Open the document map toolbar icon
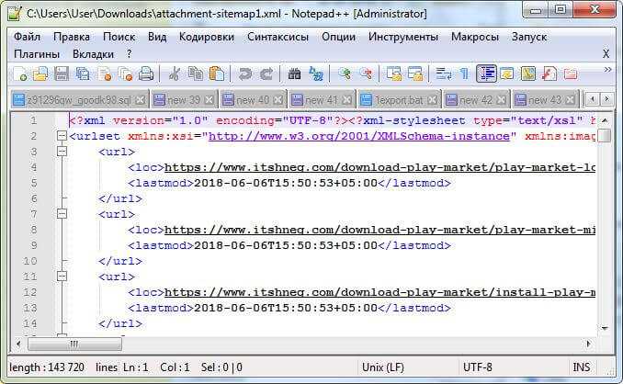This screenshot has width=623, height=384. click(x=528, y=74)
